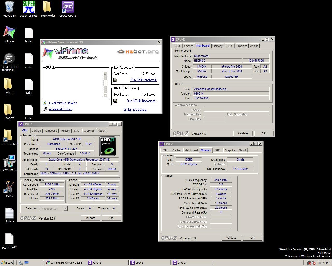Switch to Caches tab in CPU window

pyautogui.click(x=36, y=131)
